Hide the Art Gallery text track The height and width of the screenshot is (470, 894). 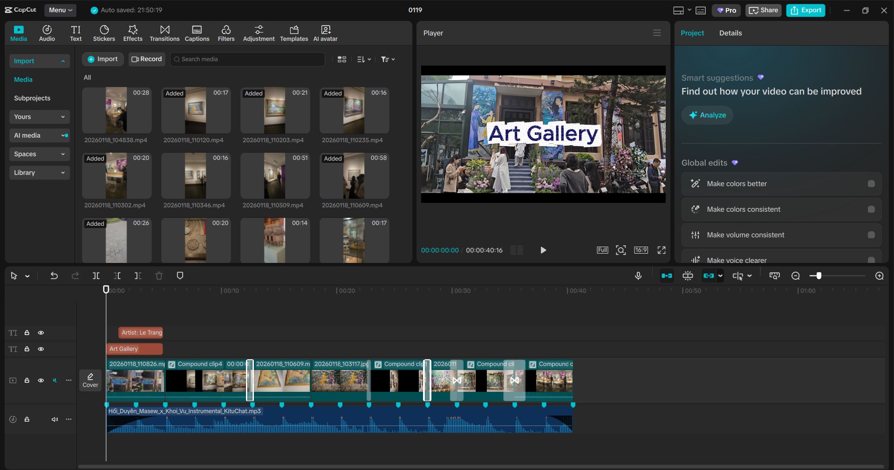click(x=41, y=349)
